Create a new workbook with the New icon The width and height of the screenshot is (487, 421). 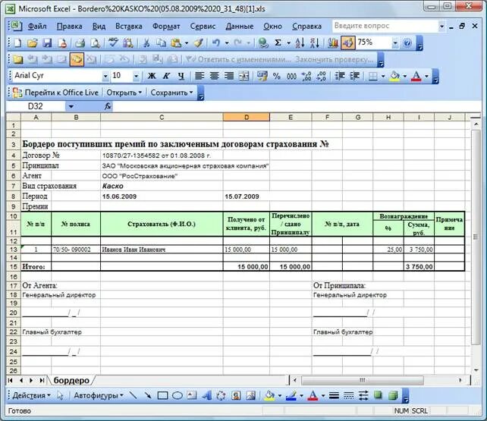point(17,42)
